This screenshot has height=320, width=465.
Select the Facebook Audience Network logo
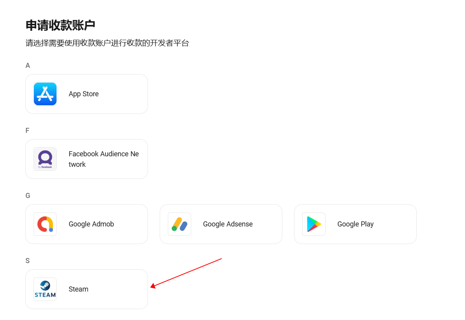(45, 159)
